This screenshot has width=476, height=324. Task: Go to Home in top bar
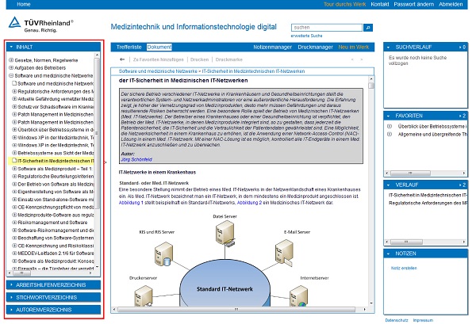[x=23, y=4]
